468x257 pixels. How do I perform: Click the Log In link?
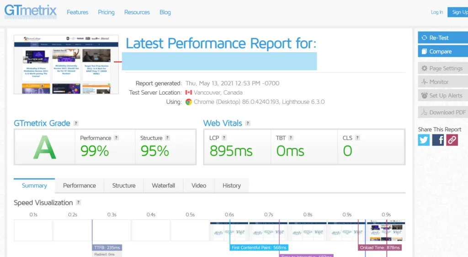click(x=436, y=12)
